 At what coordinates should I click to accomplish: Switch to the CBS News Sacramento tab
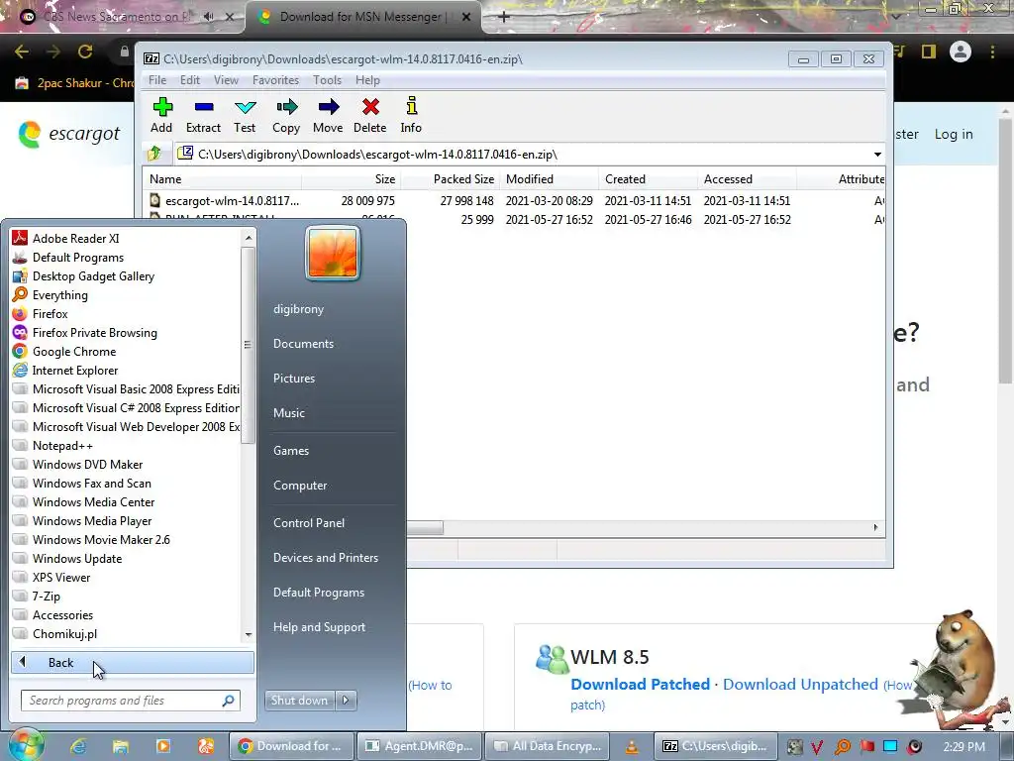[117, 17]
